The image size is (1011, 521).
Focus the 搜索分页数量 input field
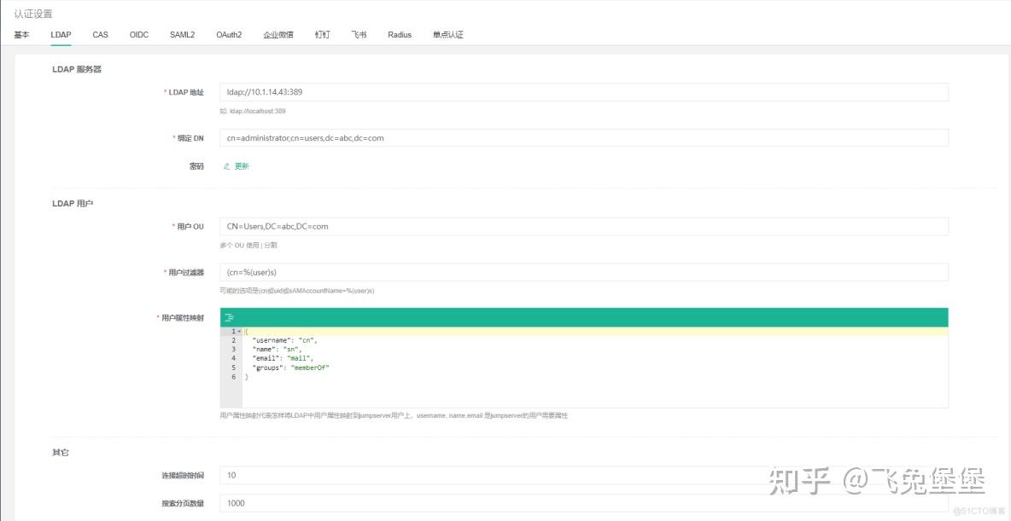584,503
